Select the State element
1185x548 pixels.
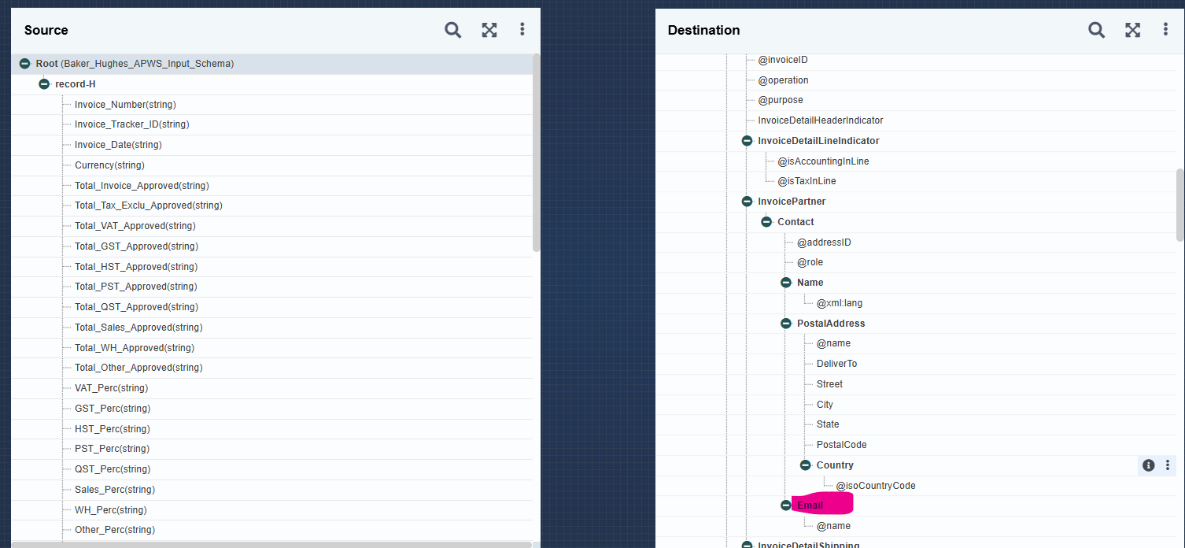coord(828,424)
